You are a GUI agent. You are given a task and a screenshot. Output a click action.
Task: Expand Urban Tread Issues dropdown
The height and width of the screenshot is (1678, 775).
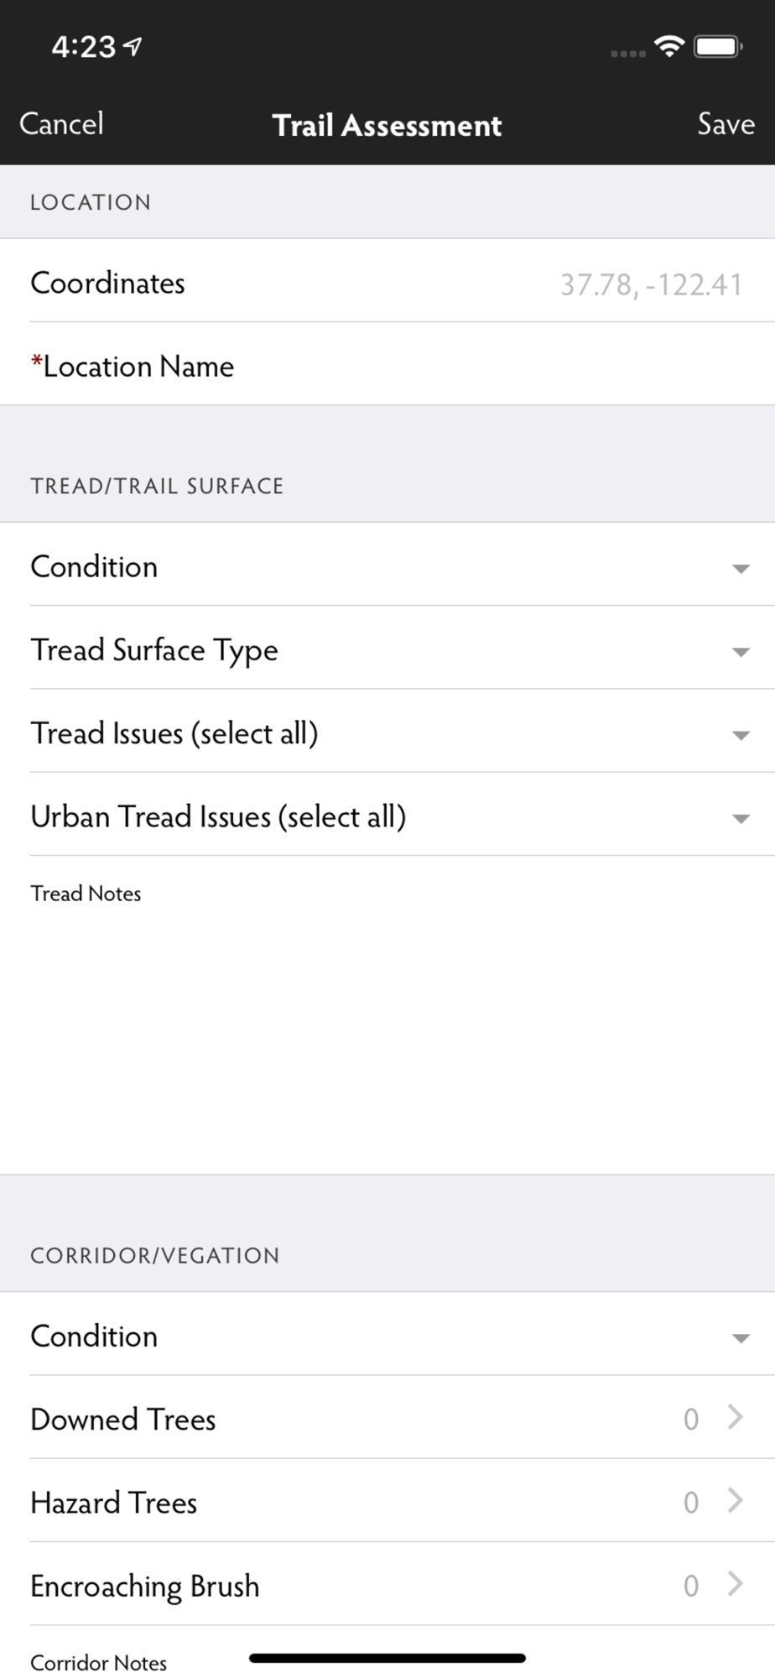click(x=740, y=818)
